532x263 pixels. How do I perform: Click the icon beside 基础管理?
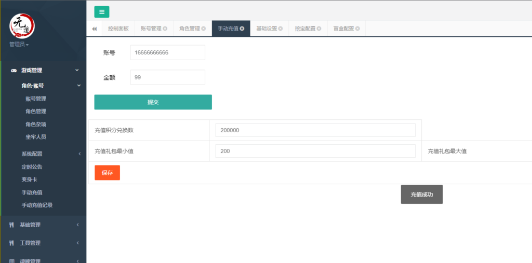(11, 225)
